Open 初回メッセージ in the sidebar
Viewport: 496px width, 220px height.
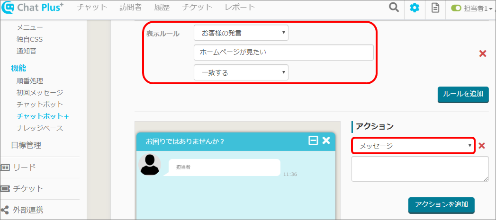(40, 93)
